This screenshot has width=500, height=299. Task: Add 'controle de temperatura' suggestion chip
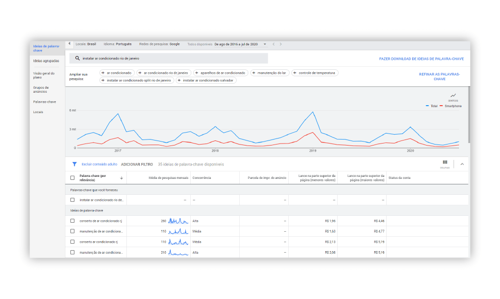tap(315, 73)
